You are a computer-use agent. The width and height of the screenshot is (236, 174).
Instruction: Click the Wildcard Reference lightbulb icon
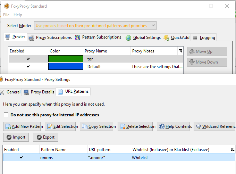tap(199, 126)
